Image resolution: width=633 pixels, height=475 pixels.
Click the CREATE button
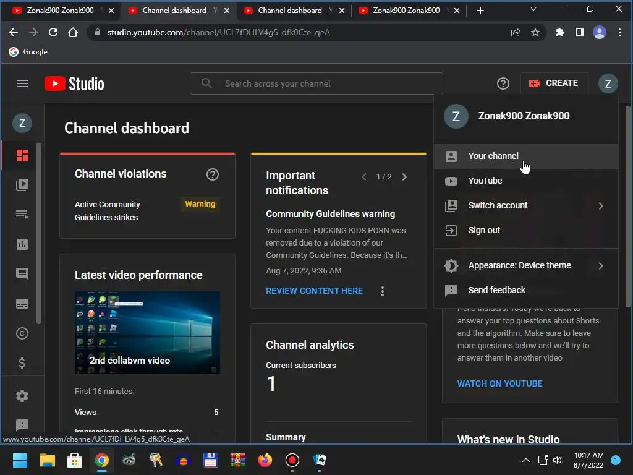pos(554,83)
